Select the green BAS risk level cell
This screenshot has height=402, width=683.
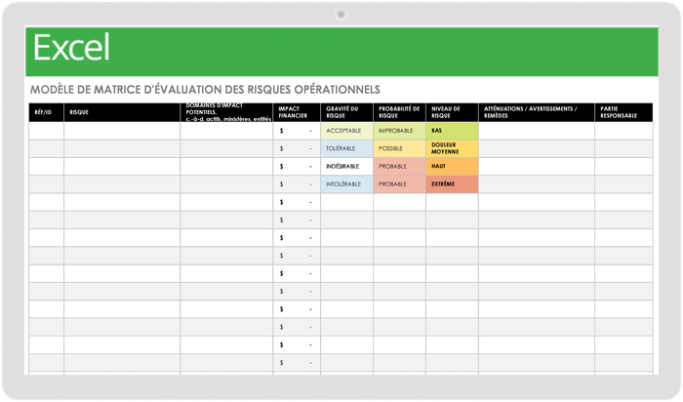pyautogui.click(x=452, y=131)
